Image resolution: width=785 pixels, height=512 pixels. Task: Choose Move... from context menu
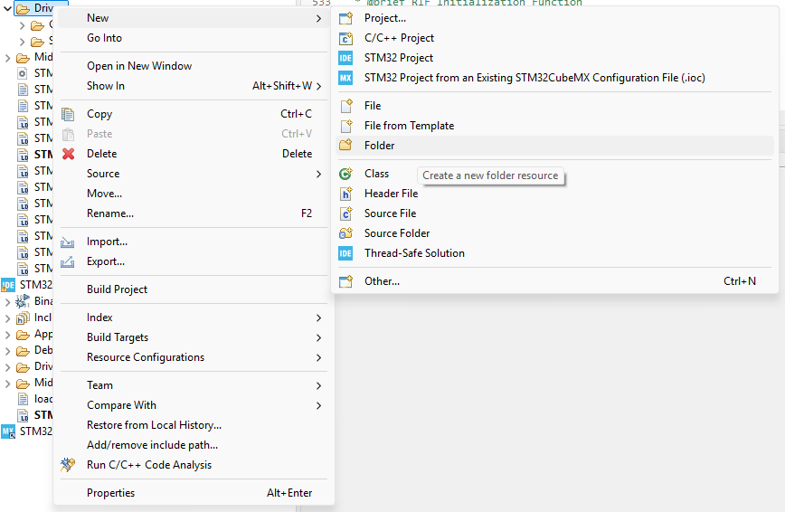pos(194,194)
